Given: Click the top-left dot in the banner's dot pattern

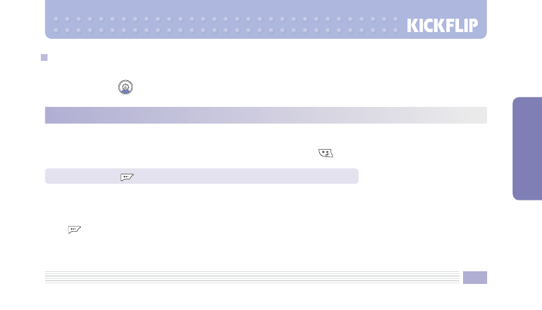Looking at the screenshot, I should (x=56, y=19).
